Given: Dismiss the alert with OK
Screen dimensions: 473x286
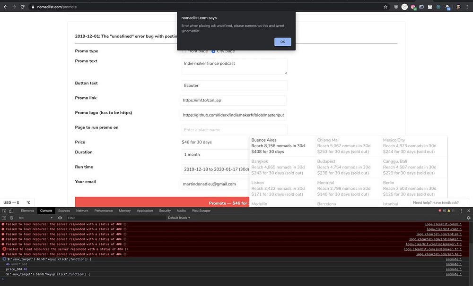Looking at the screenshot, I should pyautogui.click(x=283, y=42).
